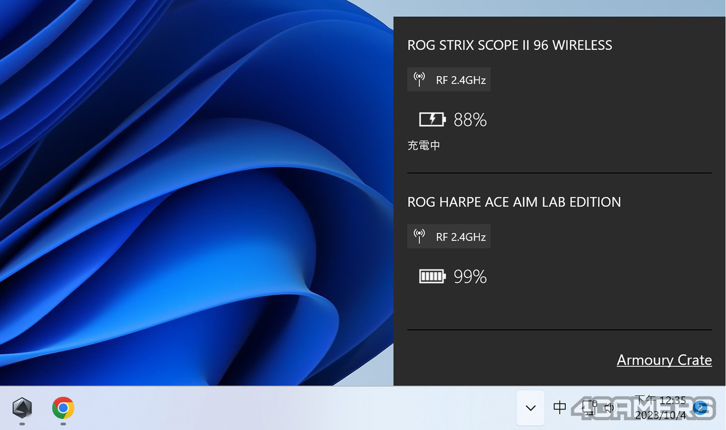The height and width of the screenshot is (430, 726).
Task: Click the 99% battery level reading
Action: pyautogui.click(x=470, y=277)
